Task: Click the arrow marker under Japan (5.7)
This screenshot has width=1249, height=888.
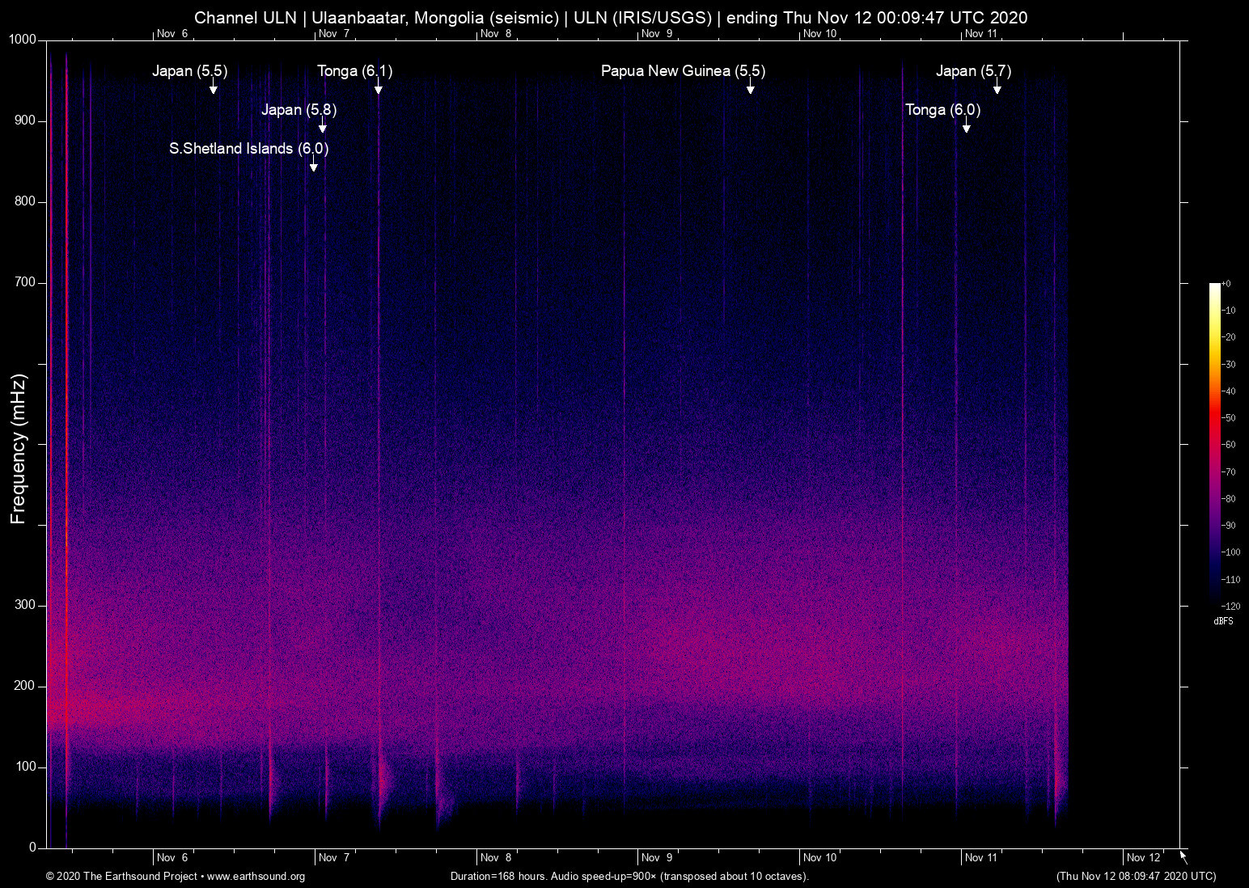Action: 997,88
